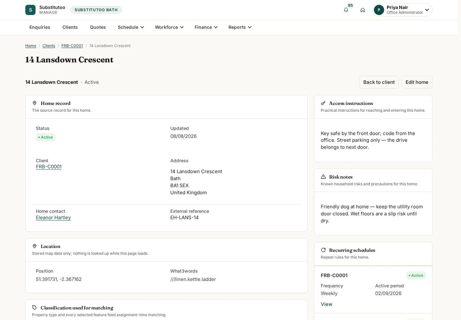
Task: Select the Weekly frequency value
Action: click(x=329, y=293)
